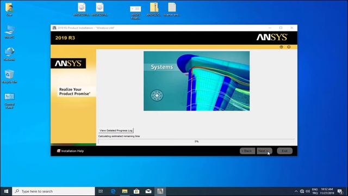Select the User folder desktop icon

[x=9, y=9]
